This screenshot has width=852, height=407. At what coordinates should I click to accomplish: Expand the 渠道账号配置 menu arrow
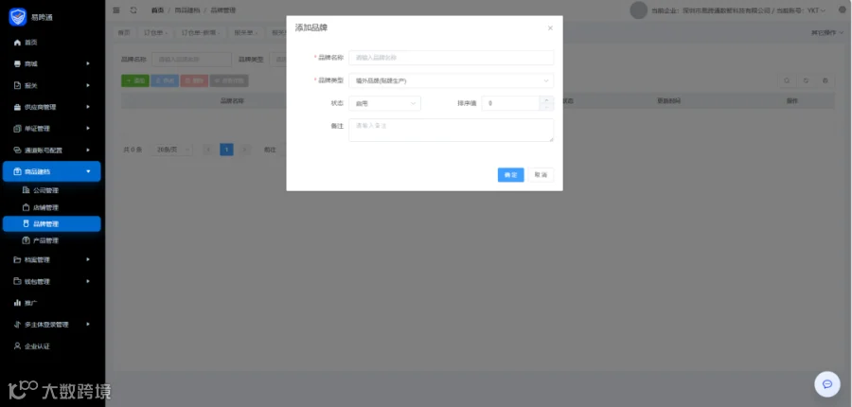(x=88, y=150)
